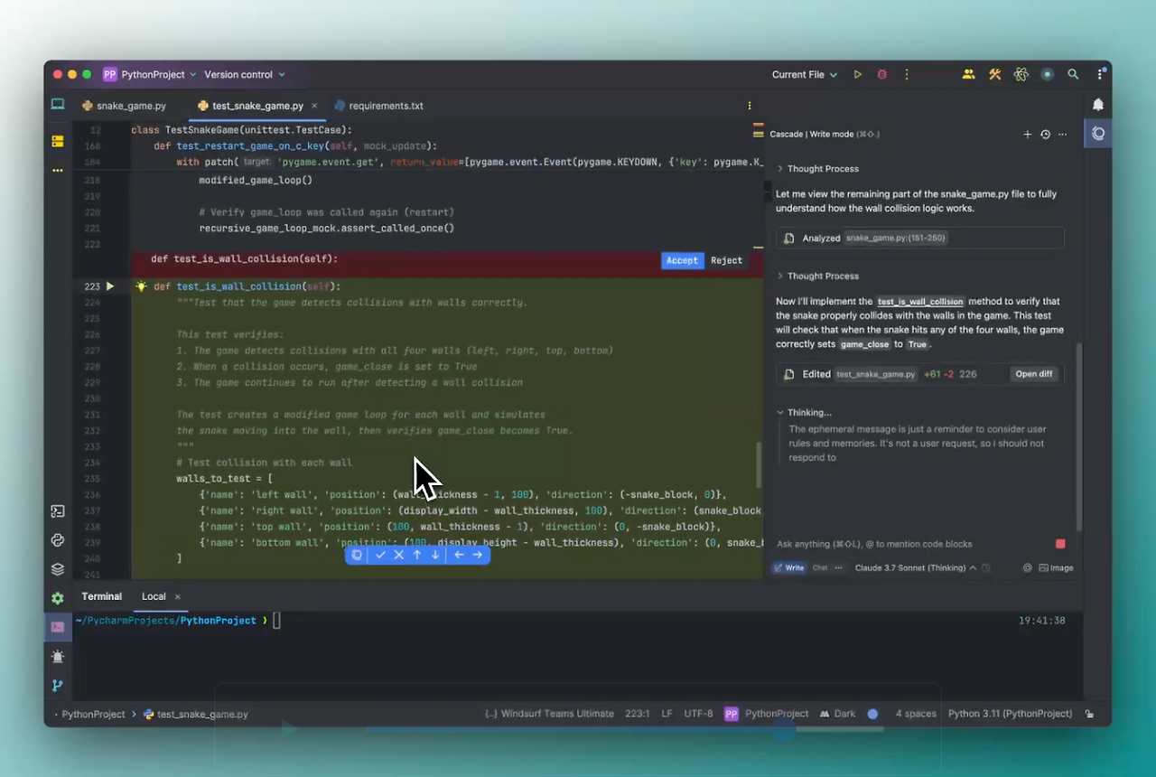Image resolution: width=1156 pixels, height=777 pixels.
Task: Switch Cascade to Chat mode
Action: point(820,568)
